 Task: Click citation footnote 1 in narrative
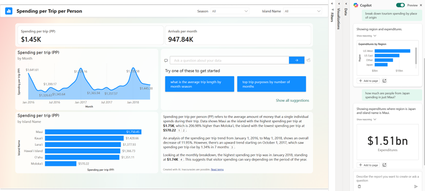click(179, 131)
